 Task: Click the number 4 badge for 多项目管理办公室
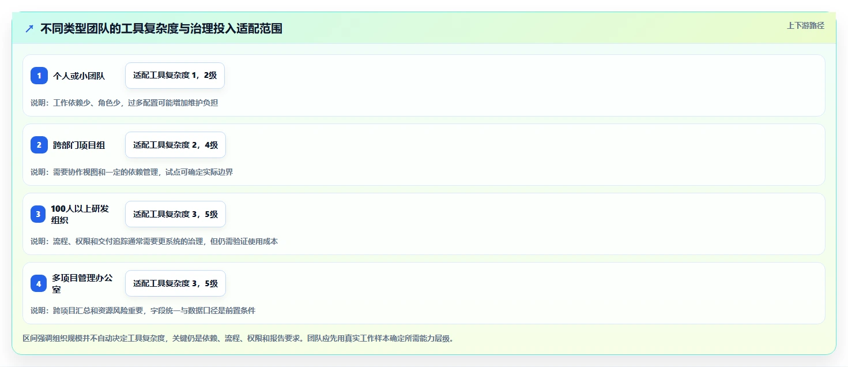coord(39,283)
